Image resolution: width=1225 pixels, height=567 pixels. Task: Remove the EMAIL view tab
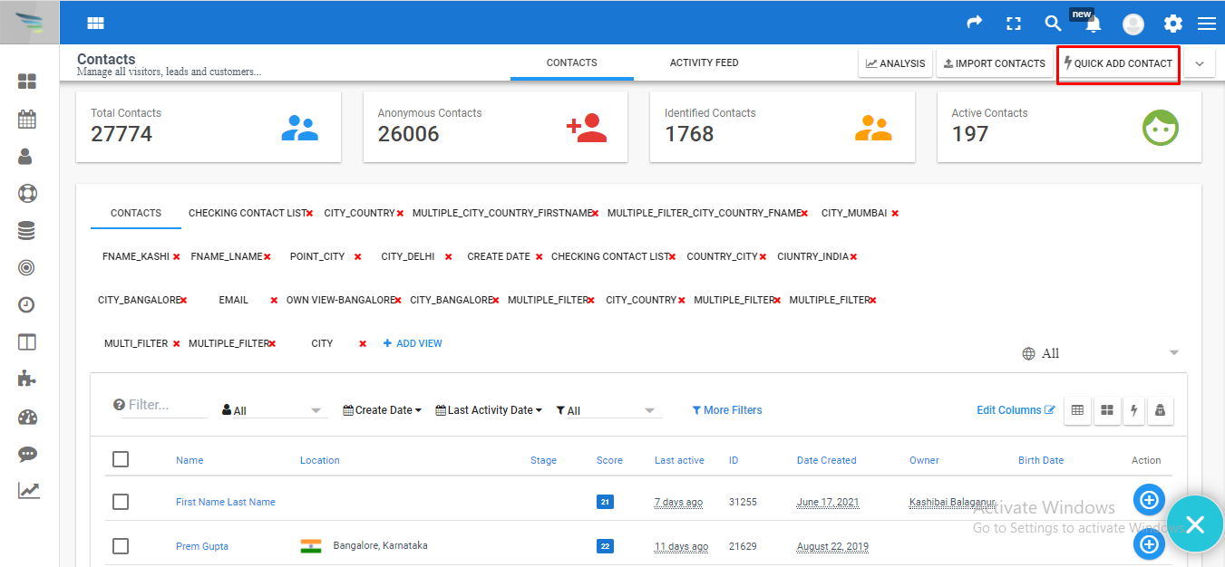click(x=274, y=301)
